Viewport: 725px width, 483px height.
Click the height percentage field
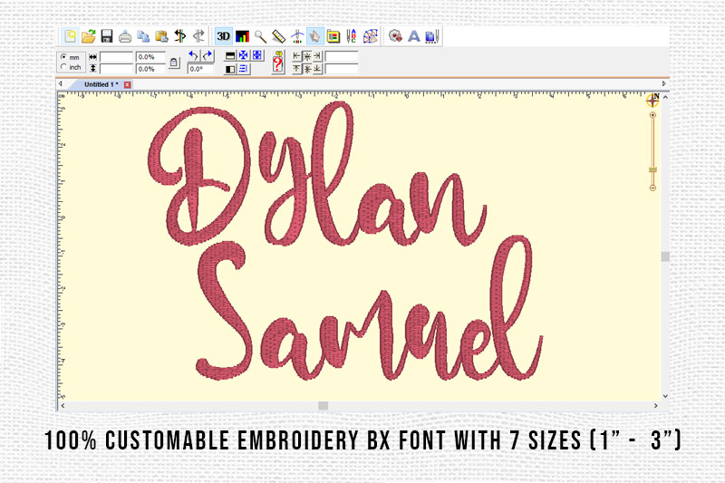pyautogui.click(x=150, y=69)
